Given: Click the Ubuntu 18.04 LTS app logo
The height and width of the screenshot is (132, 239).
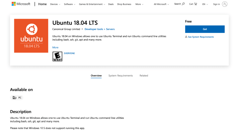Looking at the screenshot, I should (31, 36).
